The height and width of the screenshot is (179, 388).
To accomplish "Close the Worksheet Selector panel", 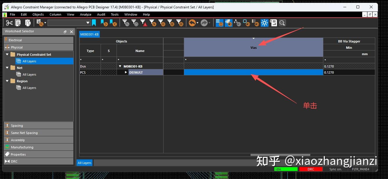I will coord(71,31).
